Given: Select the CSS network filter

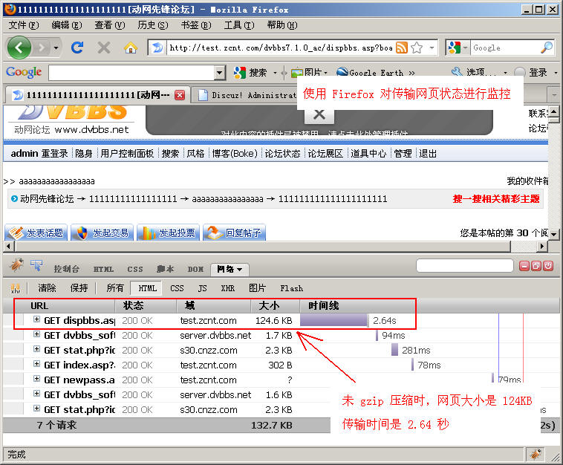Looking at the screenshot, I should pyautogui.click(x=177, y=288).
